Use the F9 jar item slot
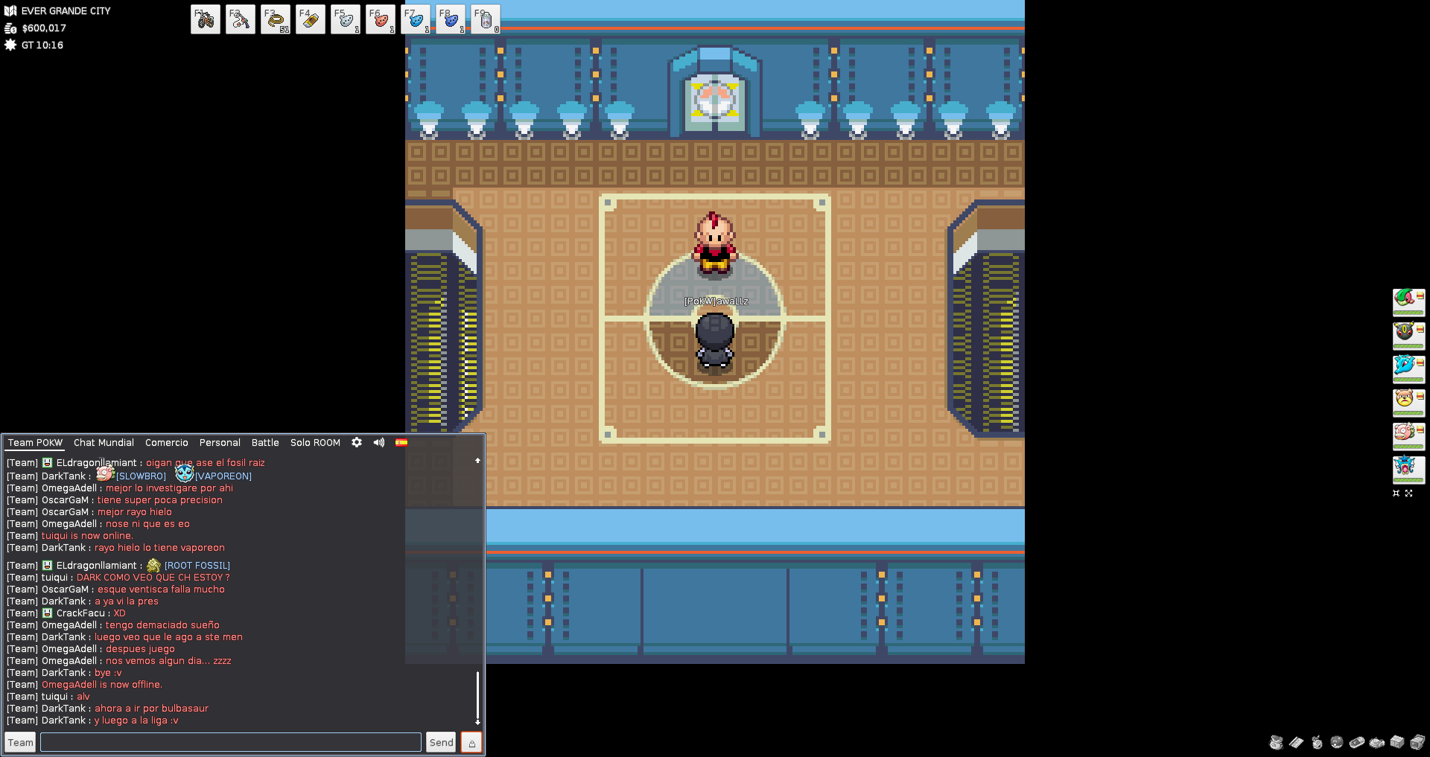1430x757 pixels. tap(486, 19)
